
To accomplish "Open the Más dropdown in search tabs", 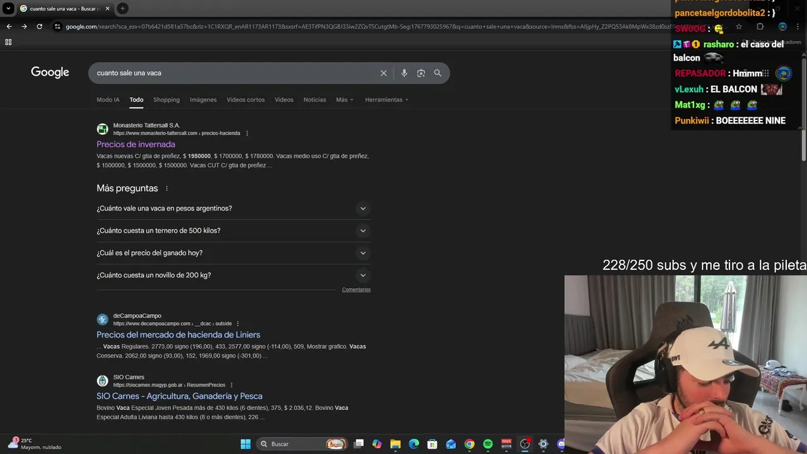I will [344, 100].
